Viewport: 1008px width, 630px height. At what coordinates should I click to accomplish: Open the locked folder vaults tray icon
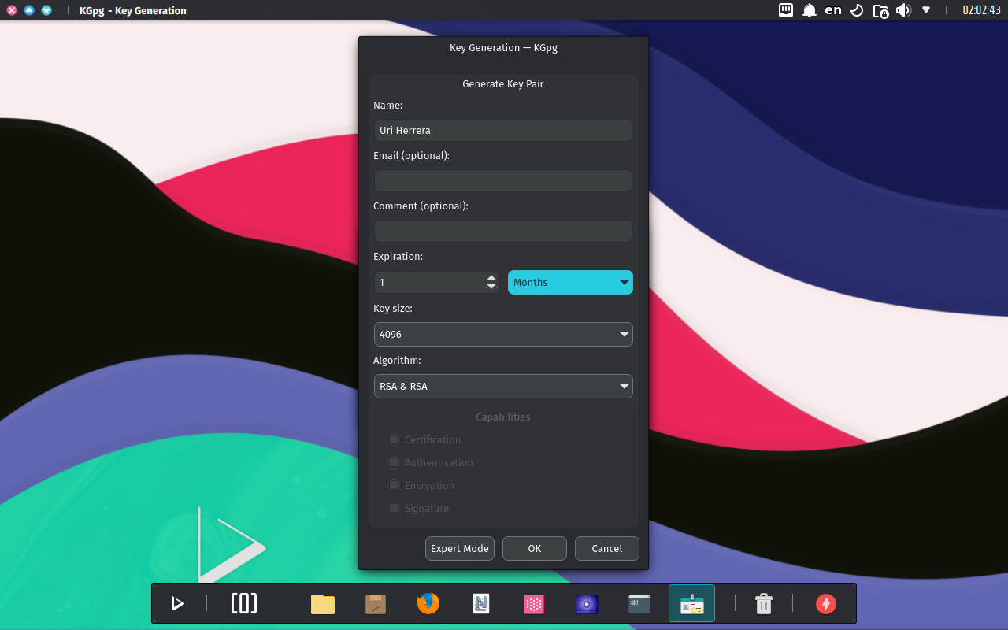pyautogui.click(x=881, y=10)
